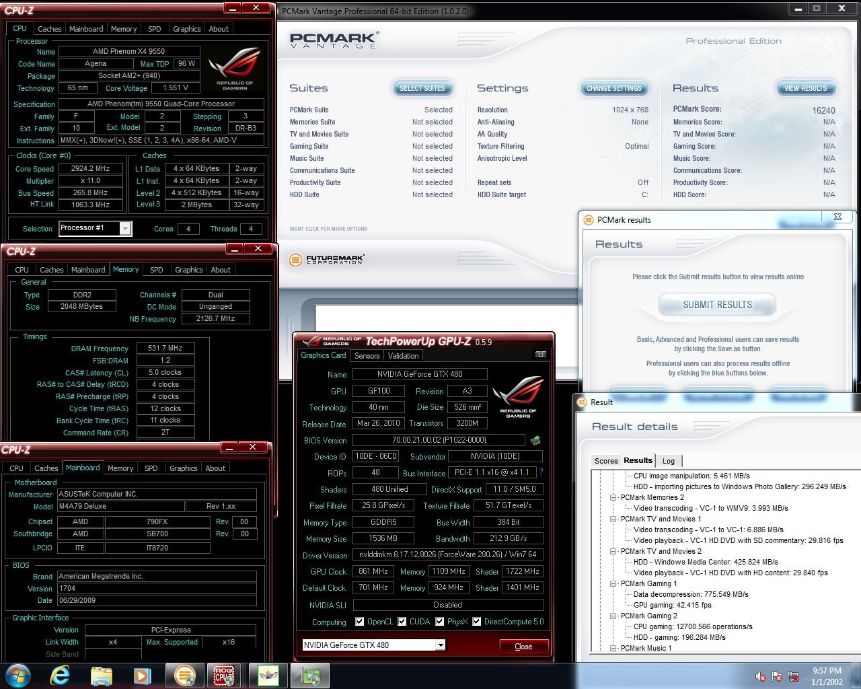Image resolution: width=861 pixels, height=689 pixels.
Task: Open About tab in the top CPU-Z window
Action: (x=219, y=29)
